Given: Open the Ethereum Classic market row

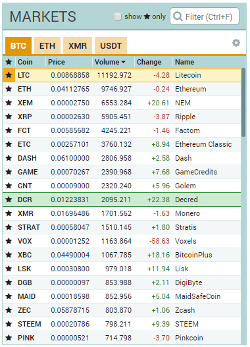Looking at the screenshot, I should point(122,144).
